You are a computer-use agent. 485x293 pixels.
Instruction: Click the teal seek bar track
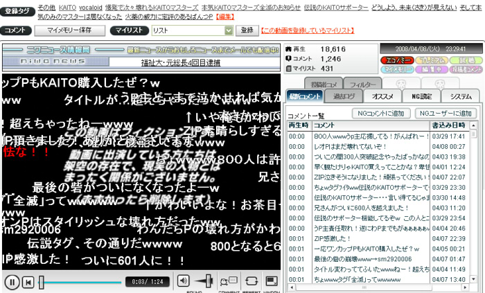point(82,282)
